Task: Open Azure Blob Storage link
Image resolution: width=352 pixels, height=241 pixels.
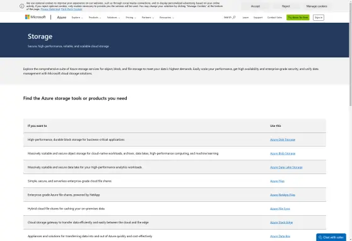Action: coord(283,154)
